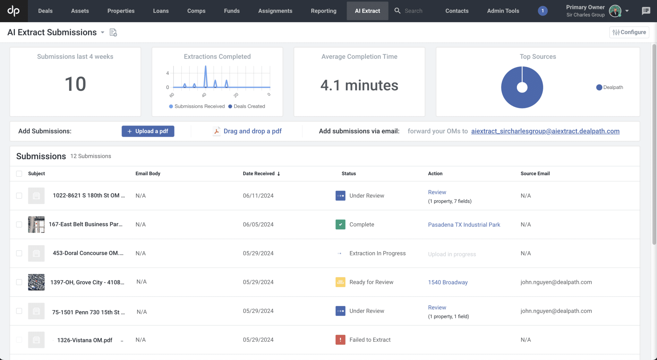Open the Properties menu

[x=121, y=11]
